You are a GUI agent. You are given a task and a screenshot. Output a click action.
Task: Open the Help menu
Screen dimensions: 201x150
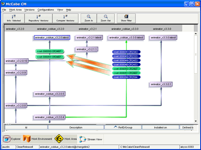(68, 10)
